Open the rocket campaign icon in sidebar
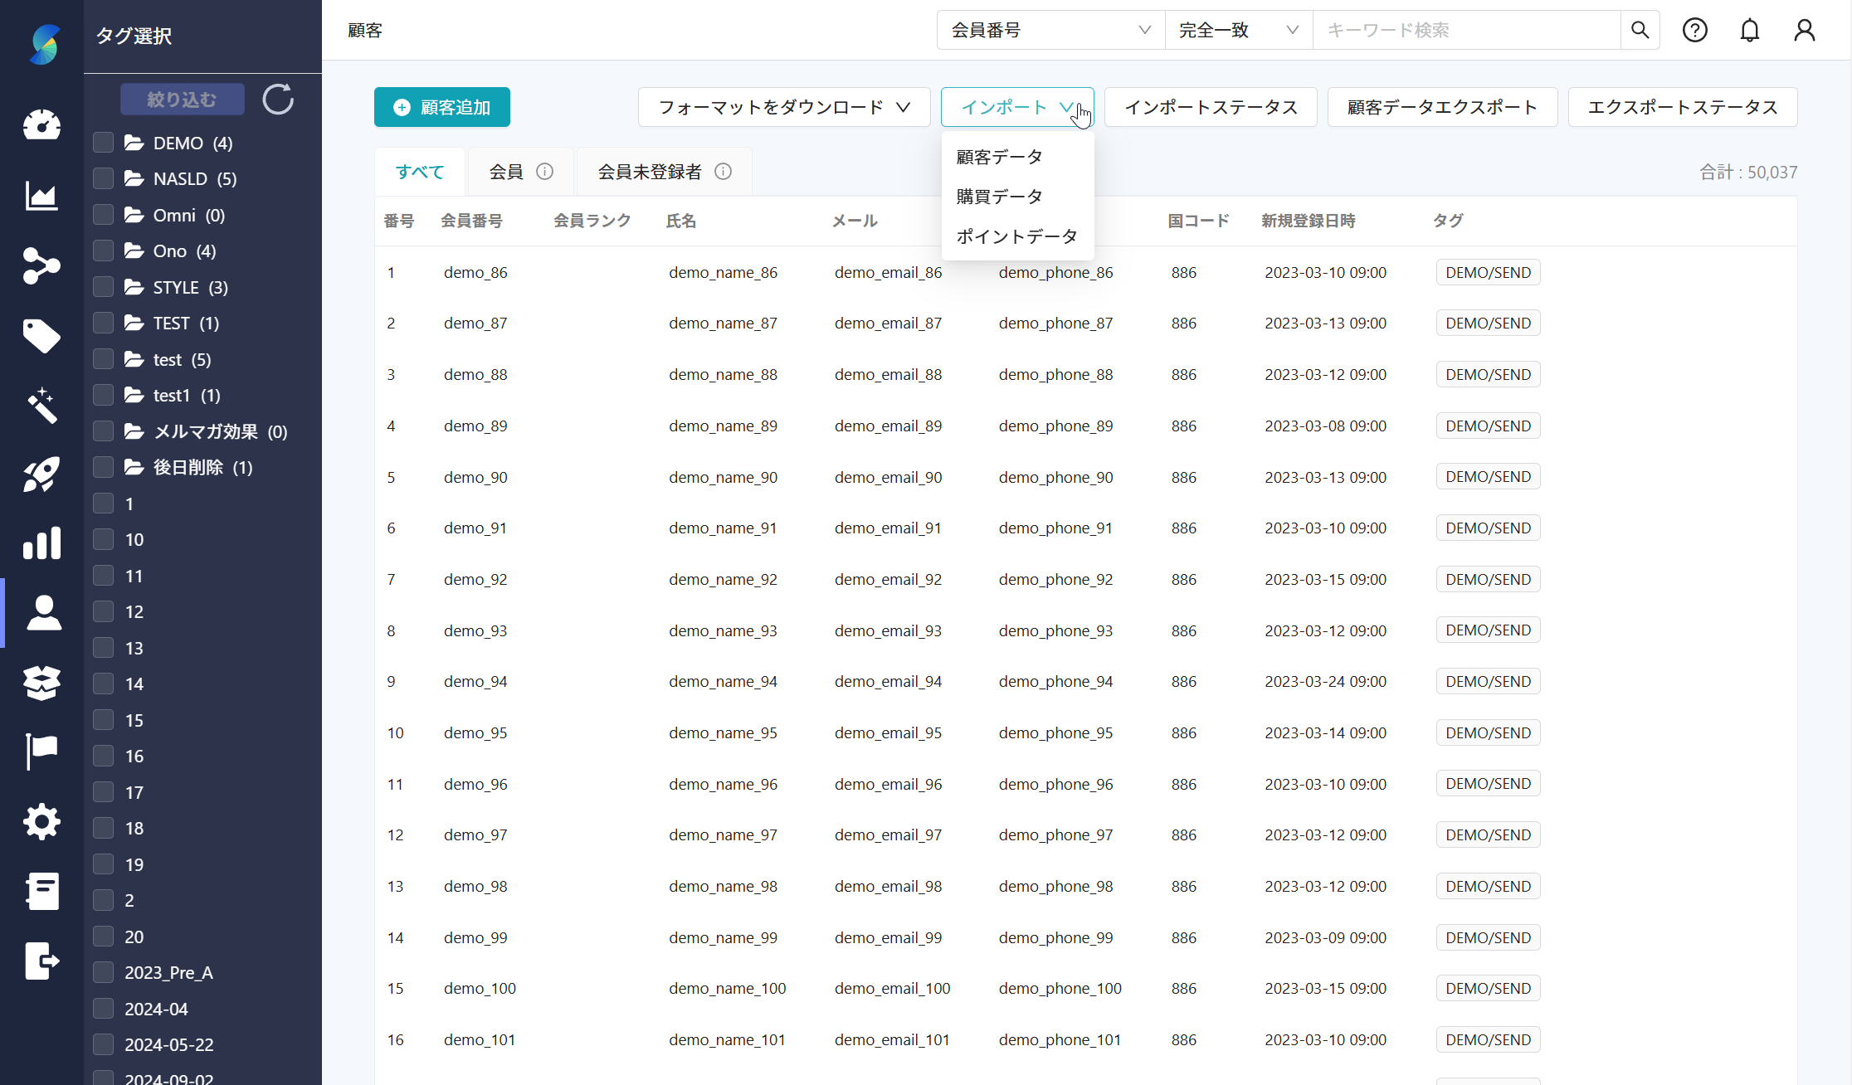Screen dimensions: 1852x1085 (41, 474)
